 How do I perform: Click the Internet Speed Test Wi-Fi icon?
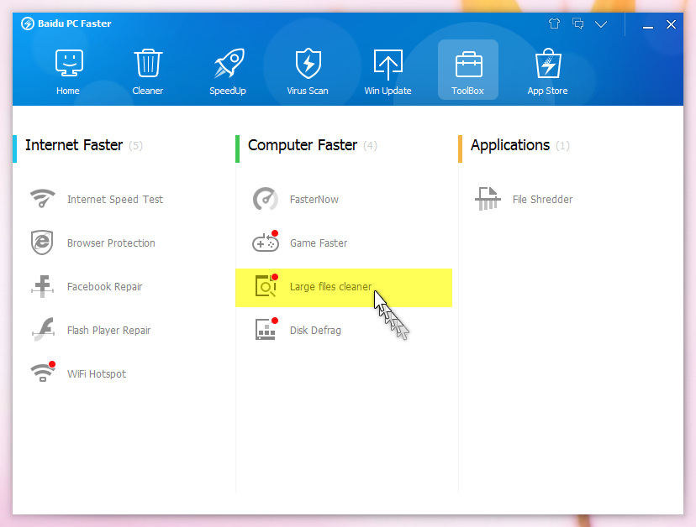(43, 199)
